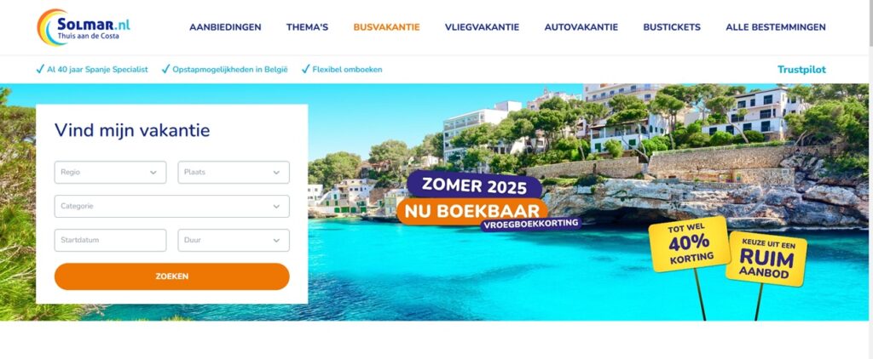
Task: Open the BUSTICKETS menu item
Action: pyautogui.click(x=672, y=27)
